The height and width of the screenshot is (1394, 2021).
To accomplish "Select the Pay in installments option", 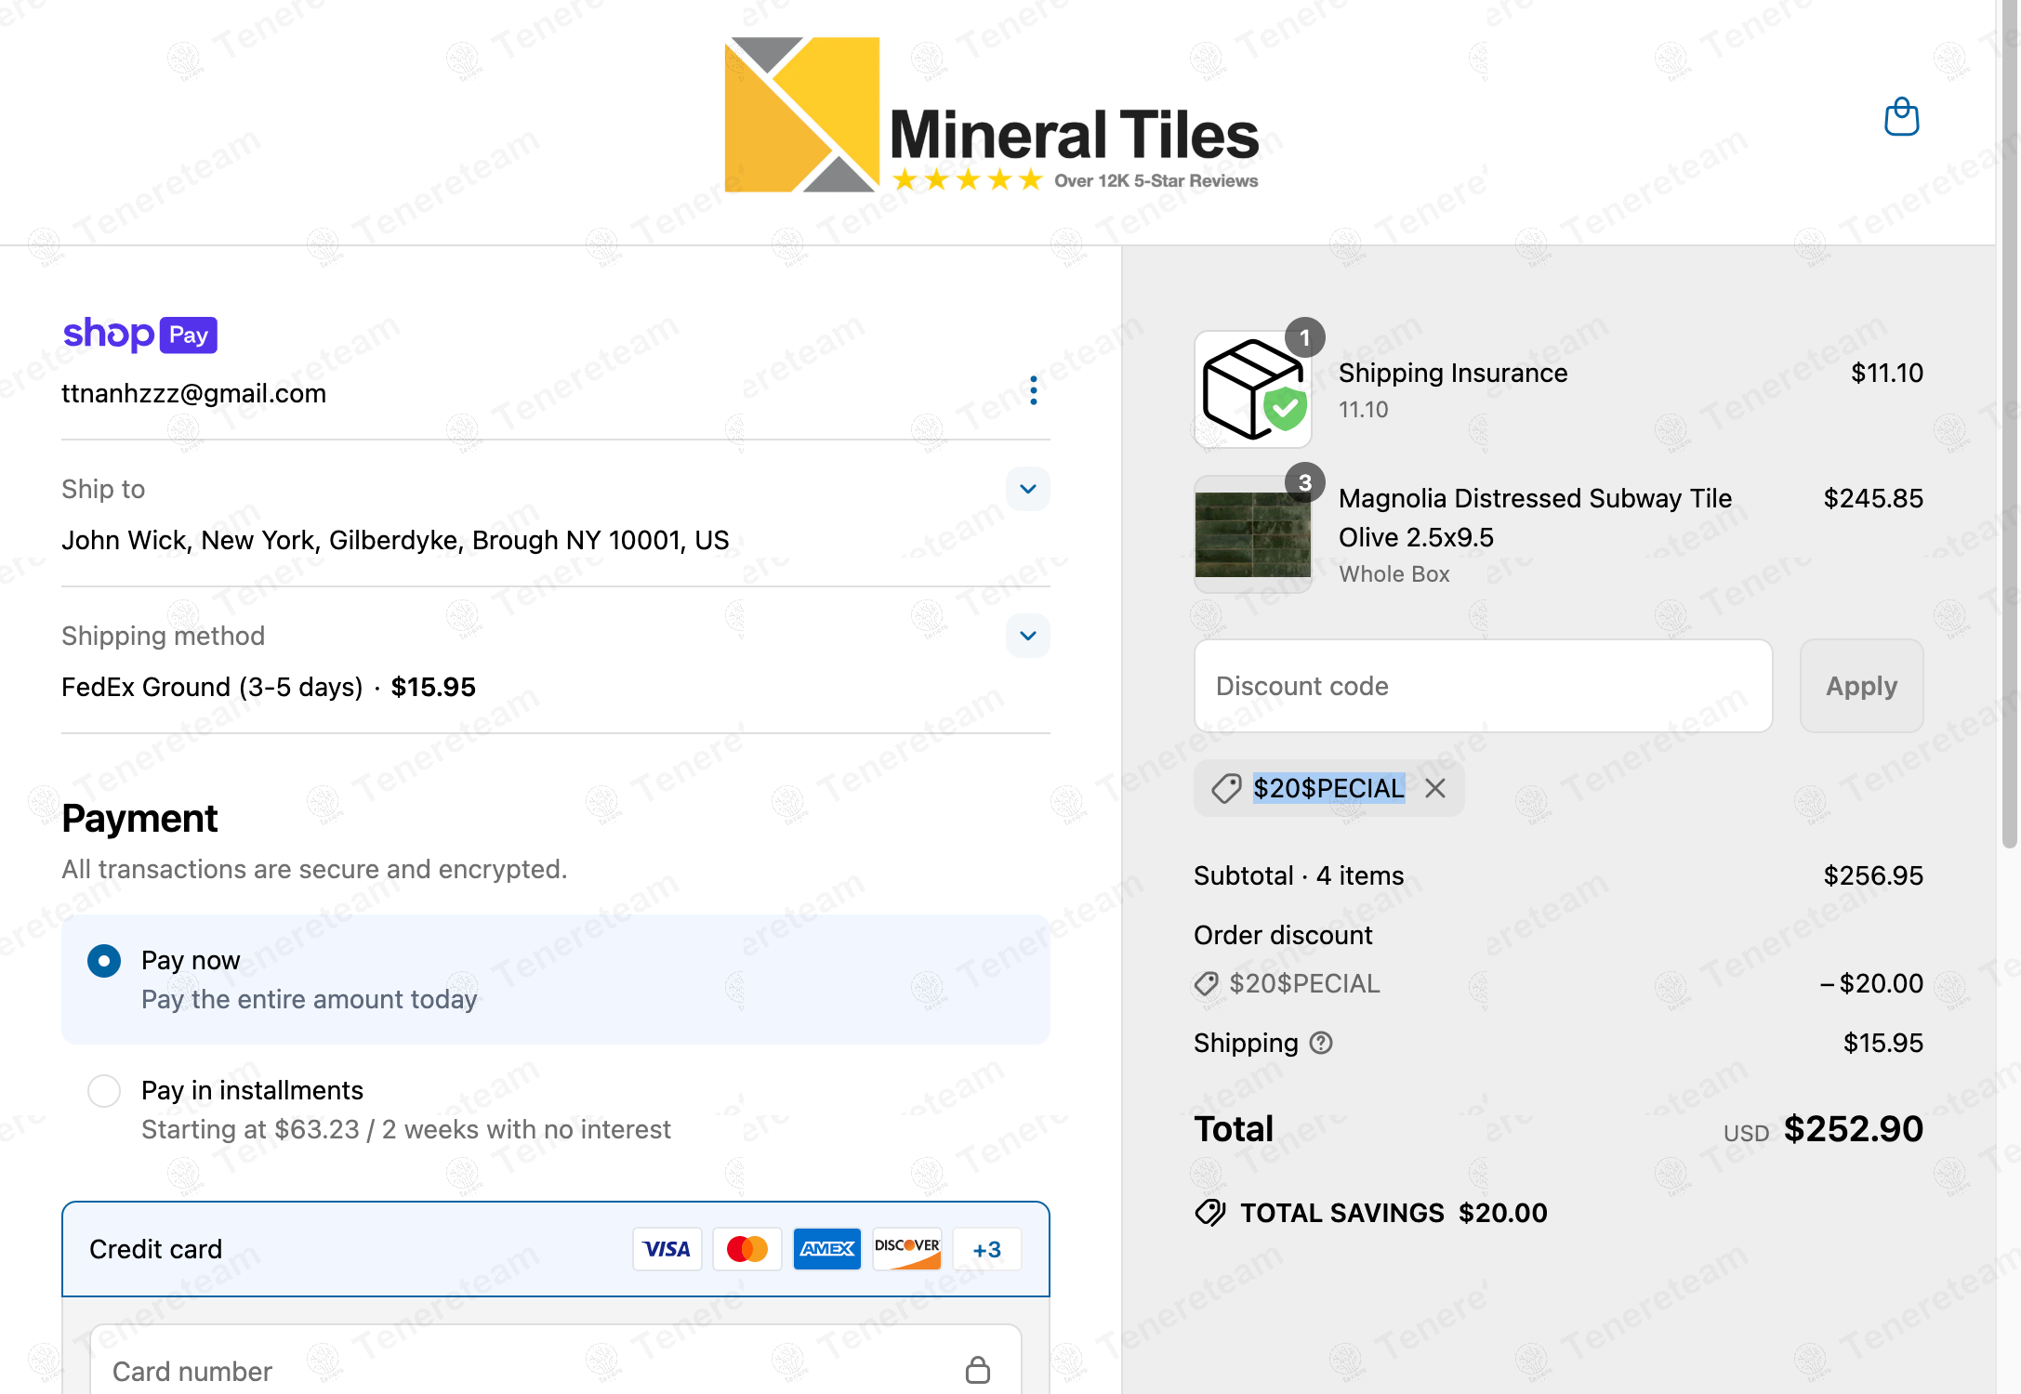I will 104,1091.
